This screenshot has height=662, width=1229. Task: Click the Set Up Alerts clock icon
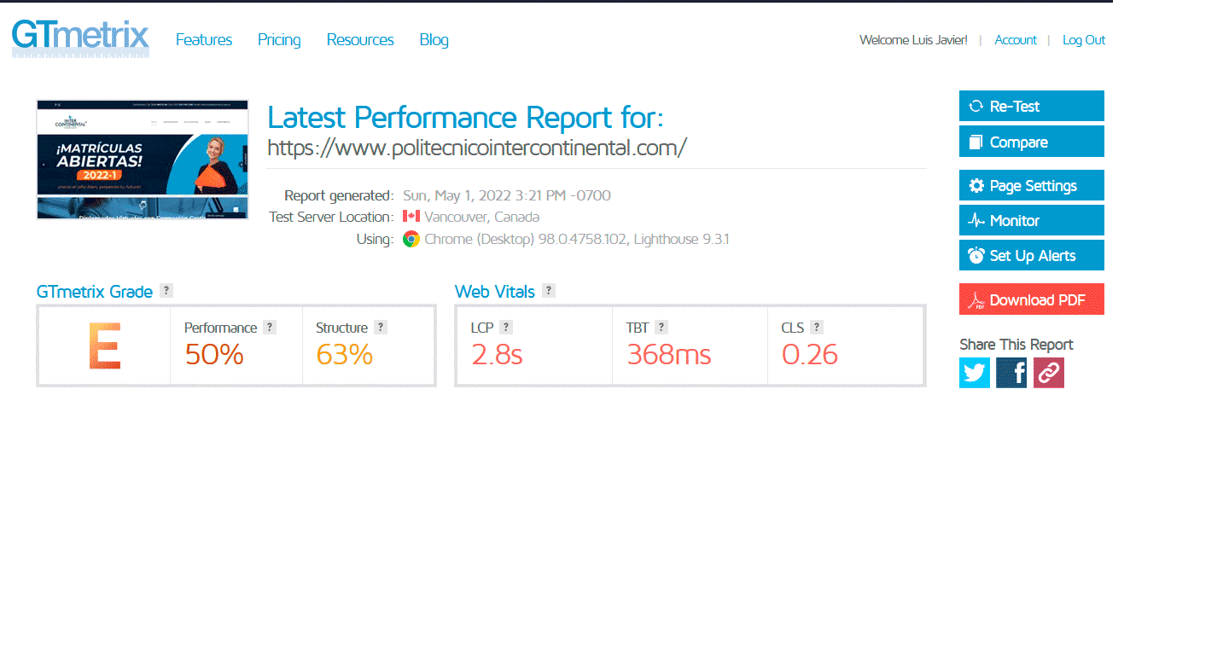[974, 255]
